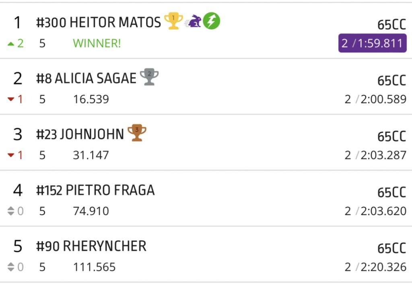Image resolution: width=412 pixels, height=284 pixels.
Task: Click the purple fastest-lap rabbit icon
Action: pos(194,22)
